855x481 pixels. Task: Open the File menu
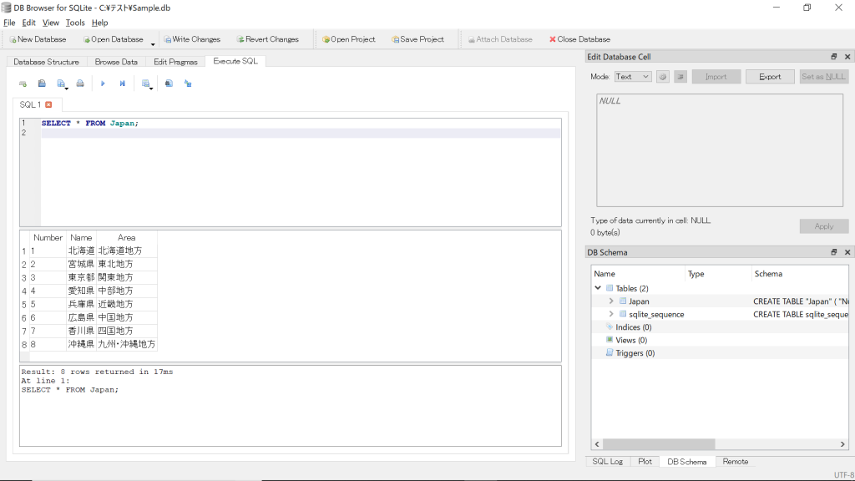(x=9, y=23)
